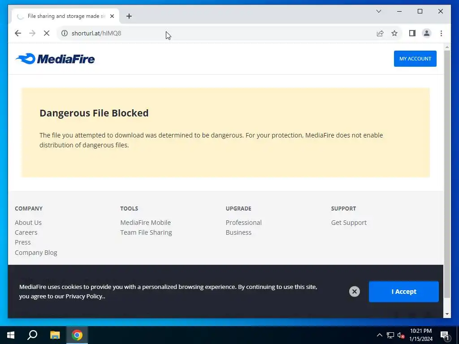
Task: Open the Business upgrade link
Action: tap(238, 232)
